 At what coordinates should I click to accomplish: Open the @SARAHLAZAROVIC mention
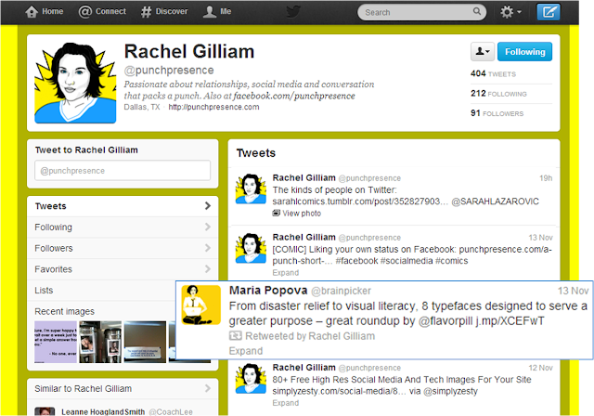click(495, 201)
